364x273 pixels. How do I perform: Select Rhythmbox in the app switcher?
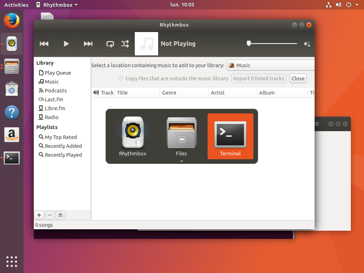coord(133,136)
